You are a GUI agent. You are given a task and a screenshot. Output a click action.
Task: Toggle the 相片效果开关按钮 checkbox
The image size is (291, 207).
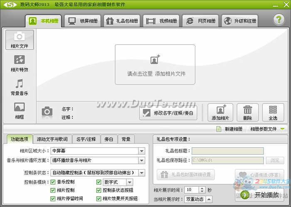coord(99,199)
